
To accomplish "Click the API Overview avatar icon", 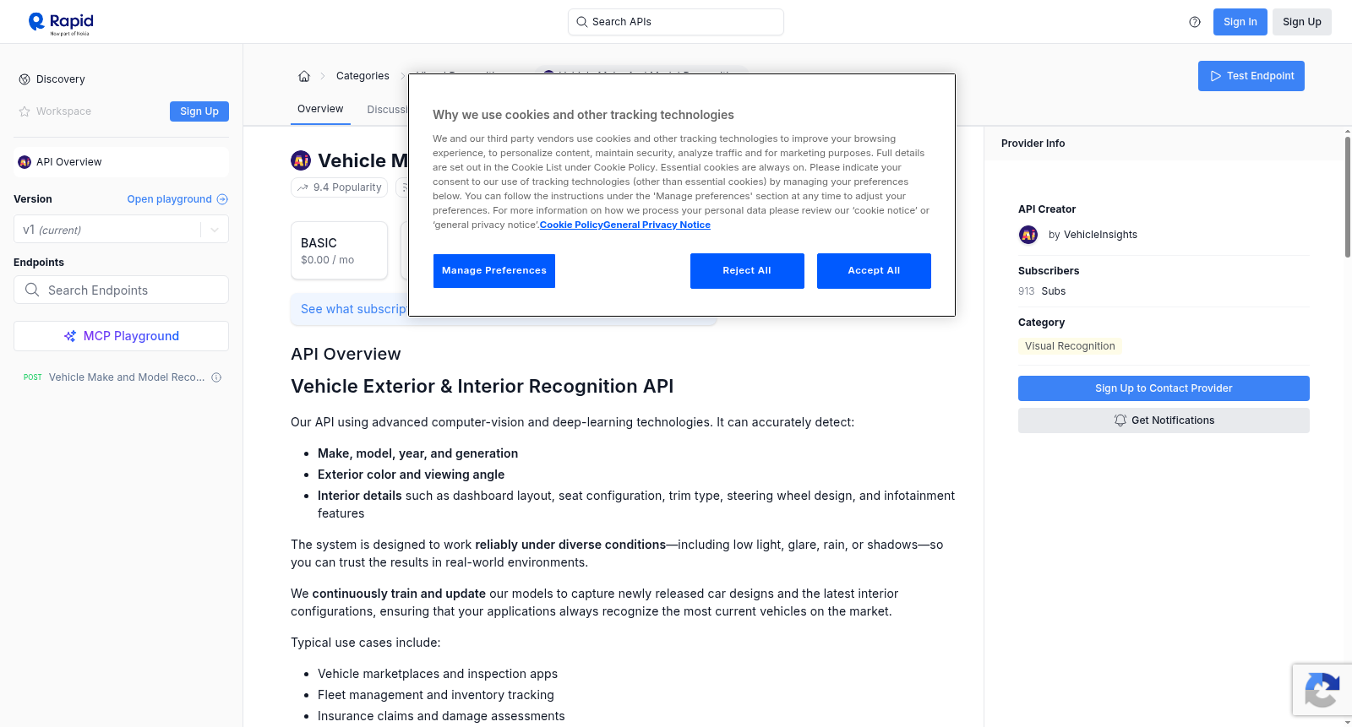I will coord(25,162).
